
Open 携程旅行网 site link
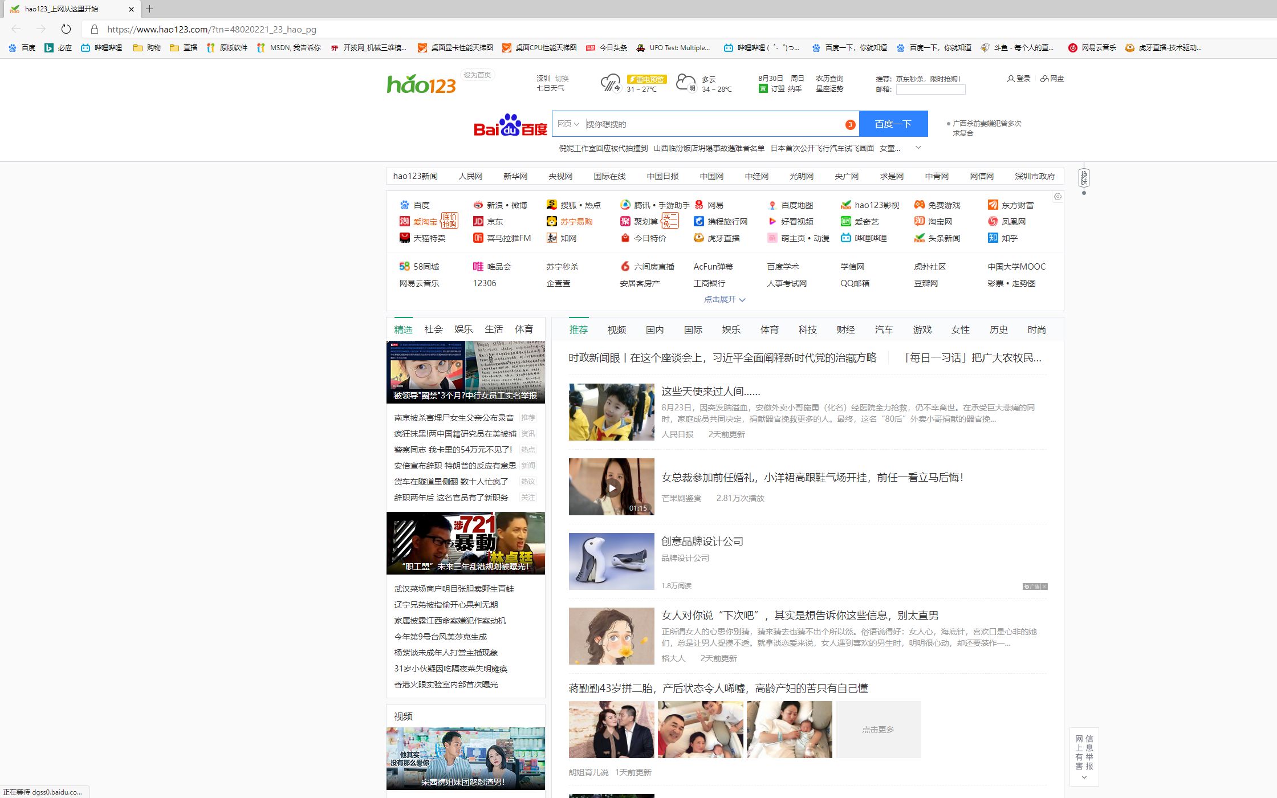click(x=721, y=222)
